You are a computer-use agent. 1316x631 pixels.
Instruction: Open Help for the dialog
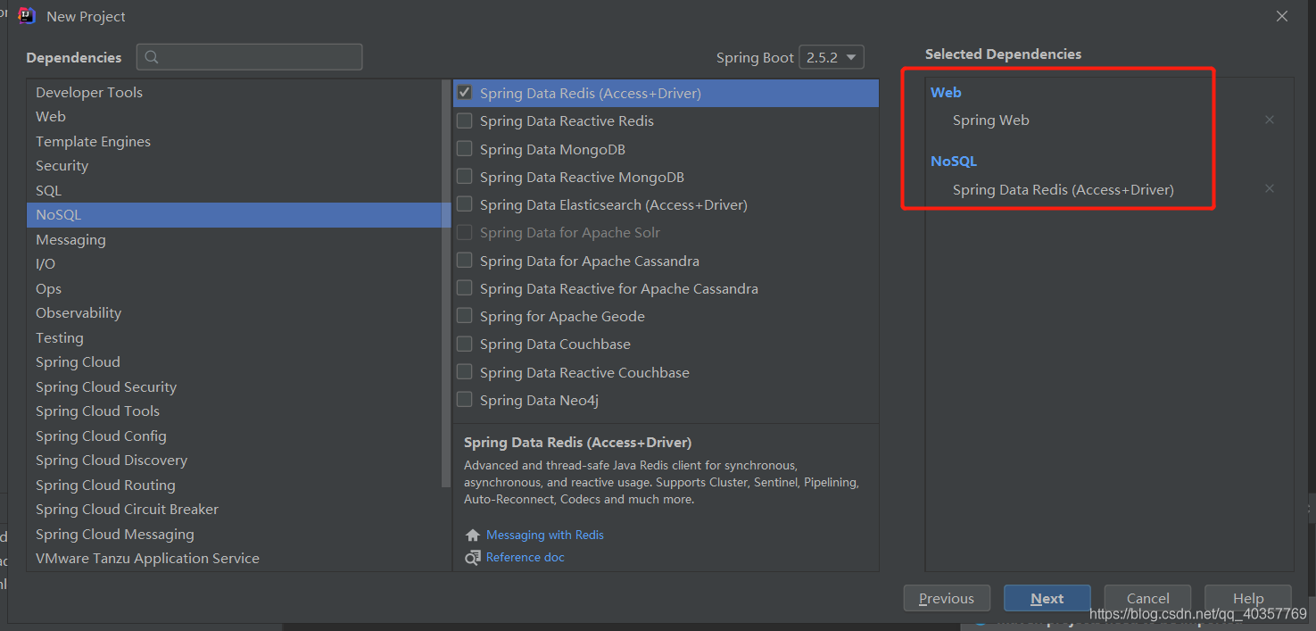click(1248, 599)
